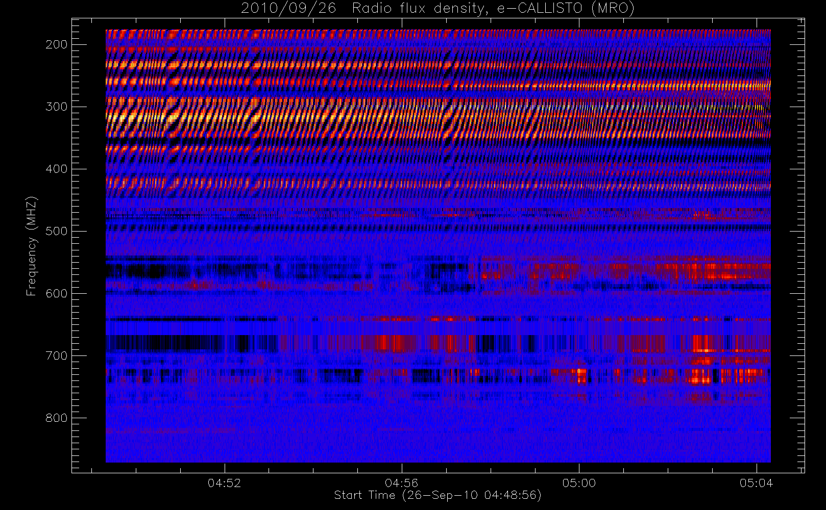Click the 300 frequency tick label

56,107
